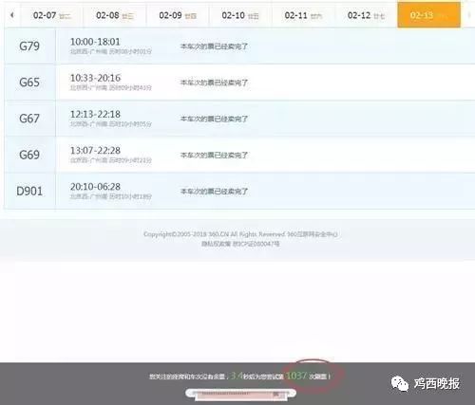The width and height of the screenshot is (475, 405).
Task: Choose train G67 in the list
Action: 239,119
